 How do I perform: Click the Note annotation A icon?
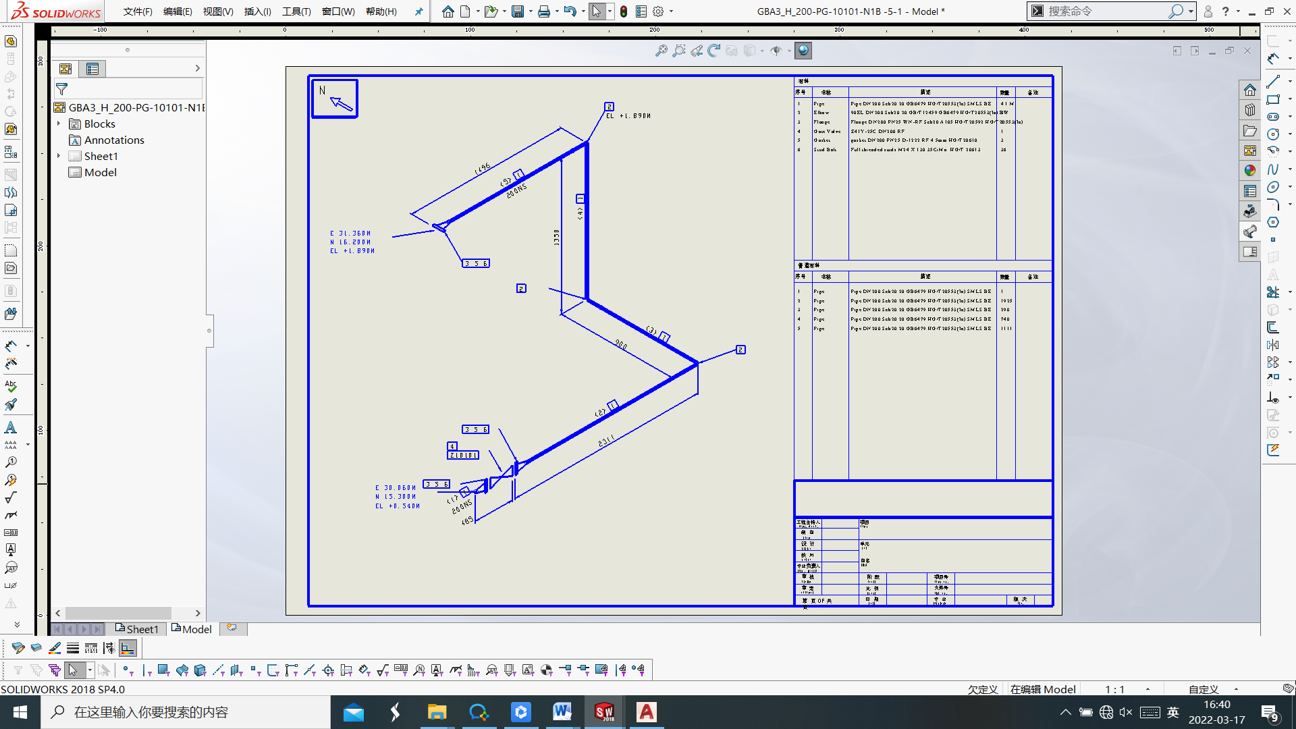click(x=11, y=427)
